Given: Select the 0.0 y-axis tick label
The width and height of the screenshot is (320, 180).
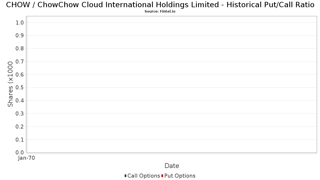Looking at the screenshot, I should (x=20, y=153).
